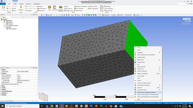Open Selection Information tool
This screenshot has height=108, width=193.
pos(81,6)
